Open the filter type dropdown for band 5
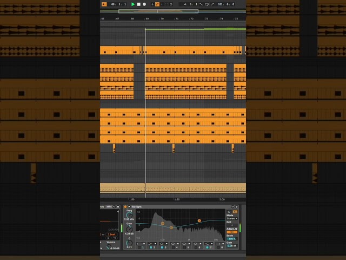 [186, 244]
